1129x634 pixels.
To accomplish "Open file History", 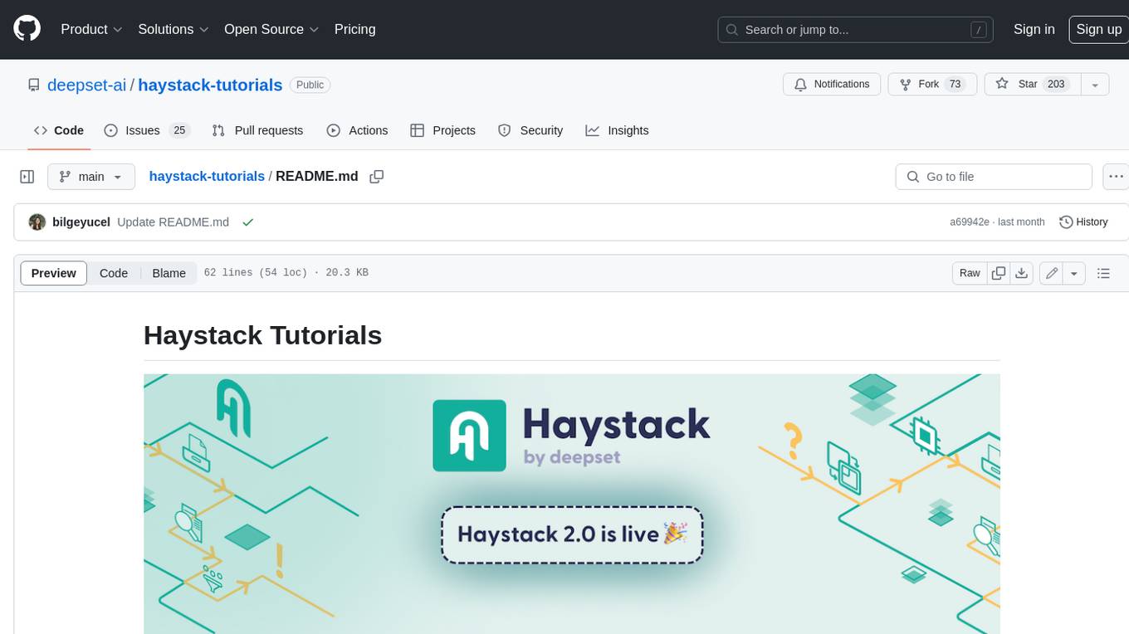I will tap(1083, 222).
